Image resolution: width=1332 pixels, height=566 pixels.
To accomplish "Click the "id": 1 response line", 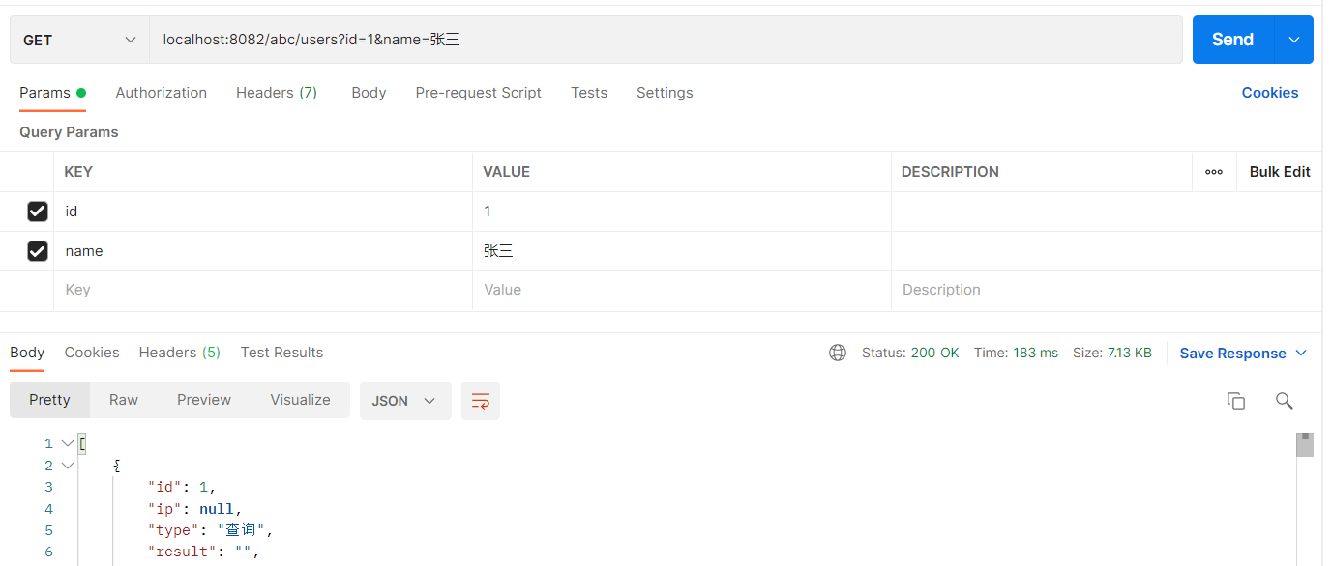I will click(x=182, y=487).
